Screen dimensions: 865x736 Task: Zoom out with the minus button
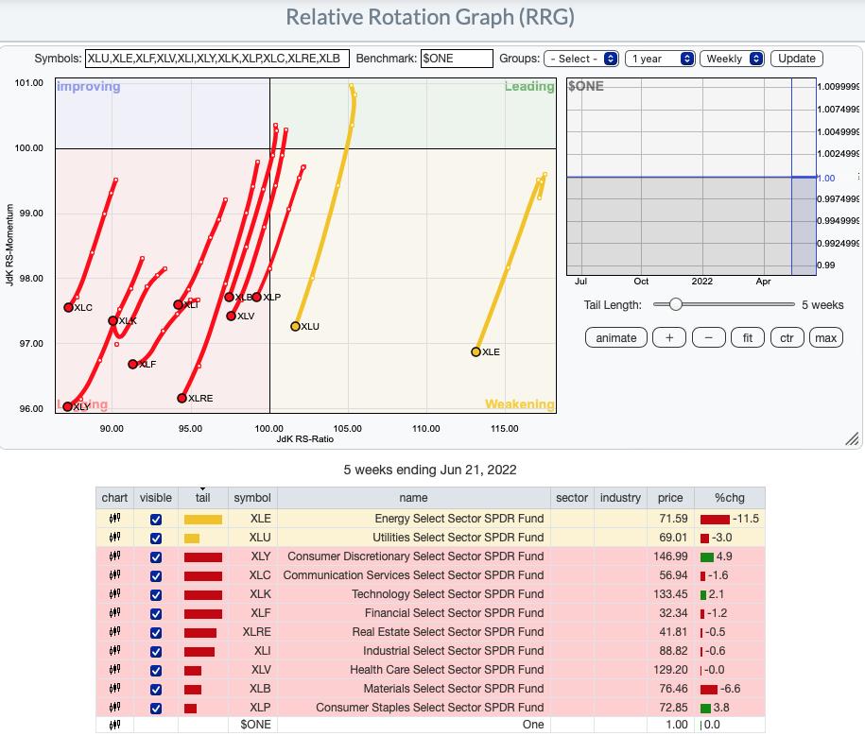[708, 337]
